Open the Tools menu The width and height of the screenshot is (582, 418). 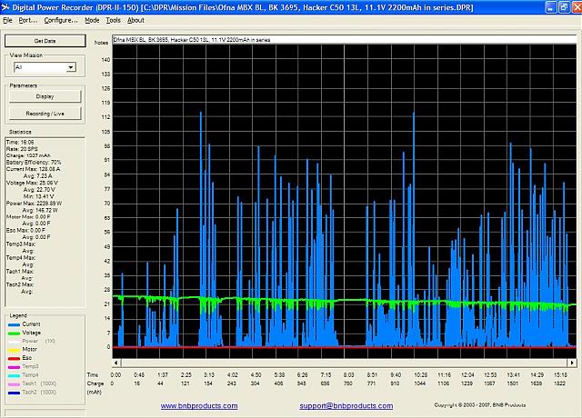[x=113, y=19]
